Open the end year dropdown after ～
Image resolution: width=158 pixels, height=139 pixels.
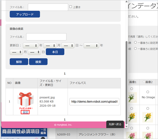91,45
